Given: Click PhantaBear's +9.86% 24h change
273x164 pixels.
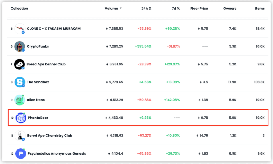Looking at the screenshot, I should click(145, 118).
